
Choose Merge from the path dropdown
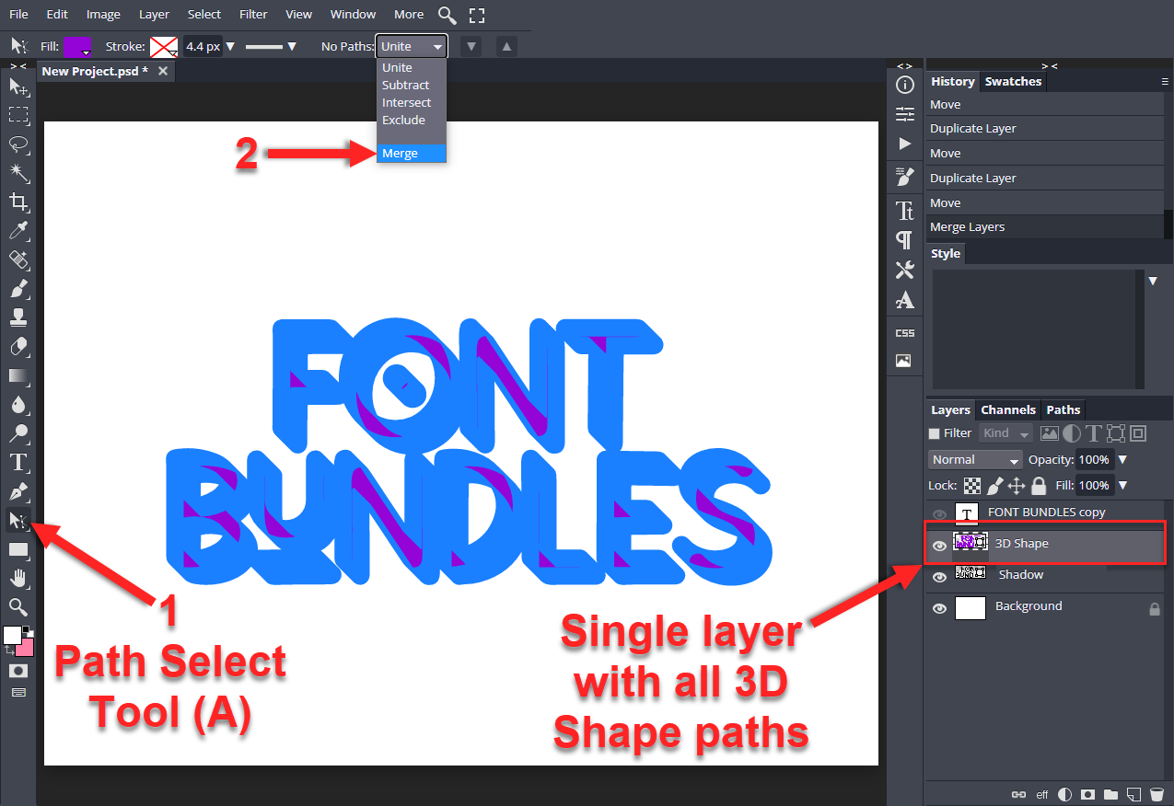click(x=412, y=154)
